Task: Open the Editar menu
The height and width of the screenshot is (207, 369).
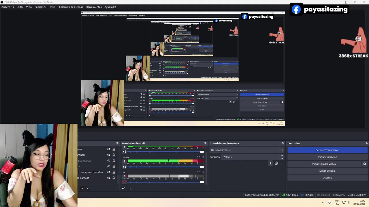Action: pyautogui.click(x=20, y=7)
